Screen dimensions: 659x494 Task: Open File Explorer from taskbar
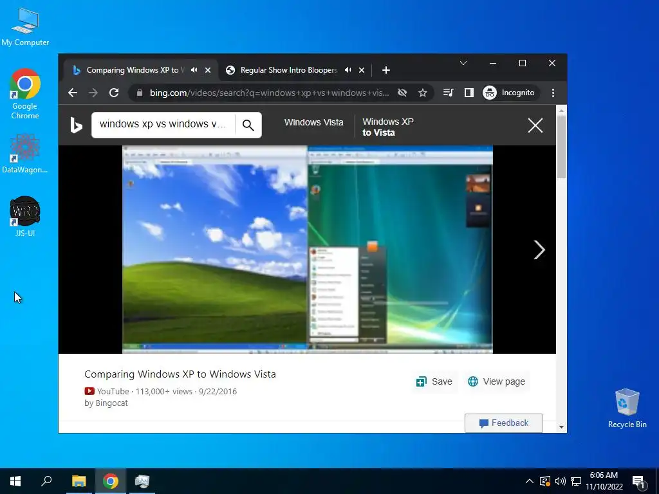pos(79,481)
